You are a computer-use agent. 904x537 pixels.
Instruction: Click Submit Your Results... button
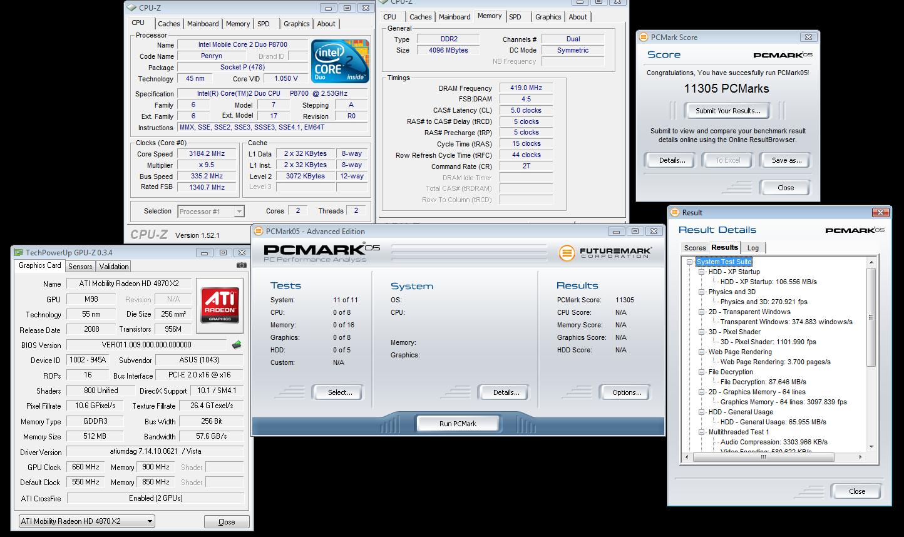[x=727, y=111]
